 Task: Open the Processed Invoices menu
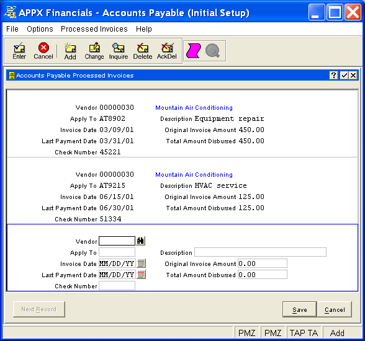[94, 29]
